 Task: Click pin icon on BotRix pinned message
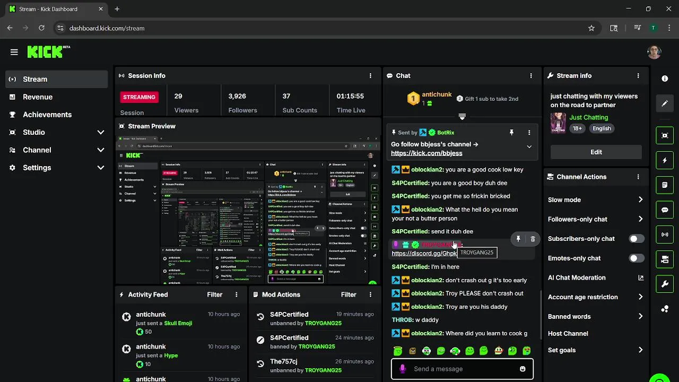tap(511, 133)
